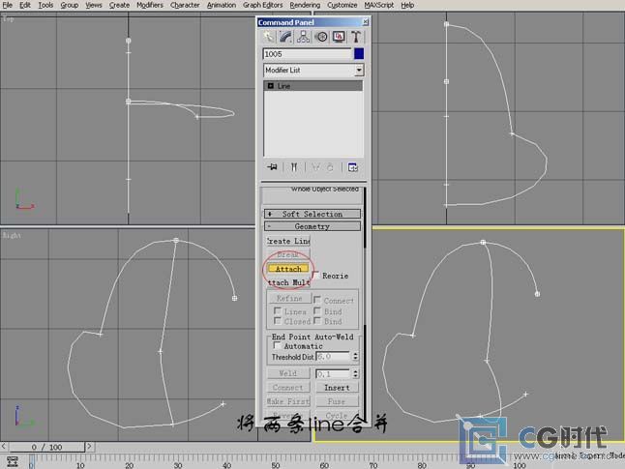Screen dimensions: 625x469
Task: Click time slider left arrow
Action: click(x=4, y=447)
